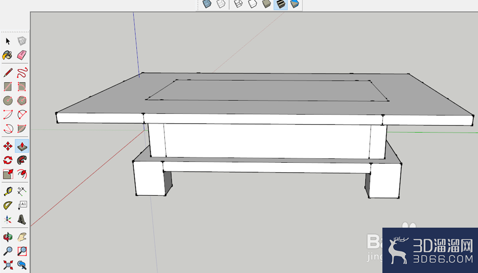
Task: Select the pencil Line tool
Action: coord(8,73)
